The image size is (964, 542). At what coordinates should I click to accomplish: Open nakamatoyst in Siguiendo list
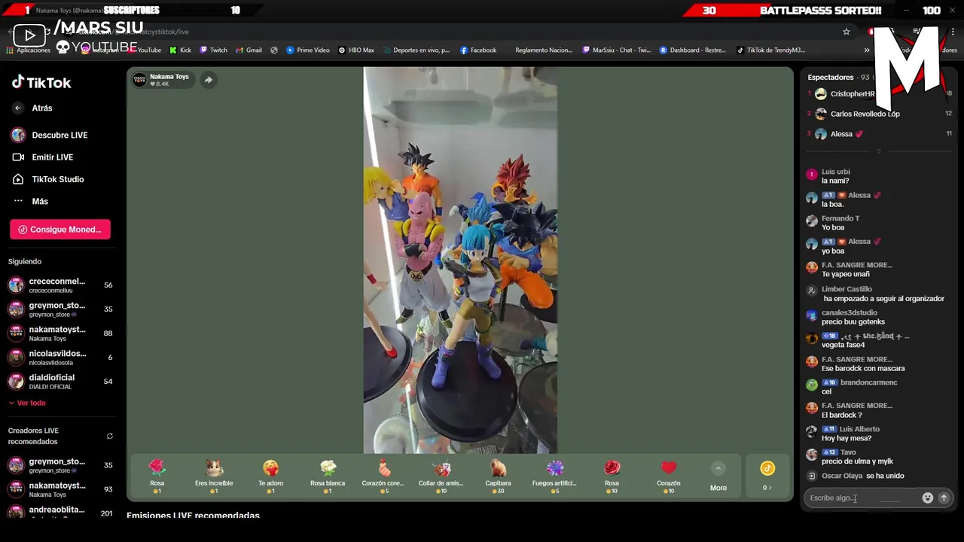(60, 333)
